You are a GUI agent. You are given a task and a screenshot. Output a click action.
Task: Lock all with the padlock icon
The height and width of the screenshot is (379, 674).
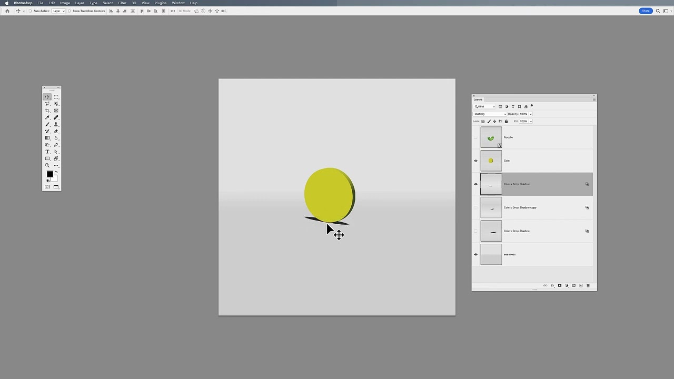(506, 121)
